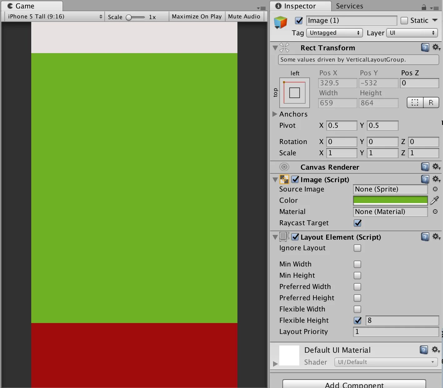Enable the Flexible Width checkbox
Viewport: 443px width, 388px height.
pos(357,309)
